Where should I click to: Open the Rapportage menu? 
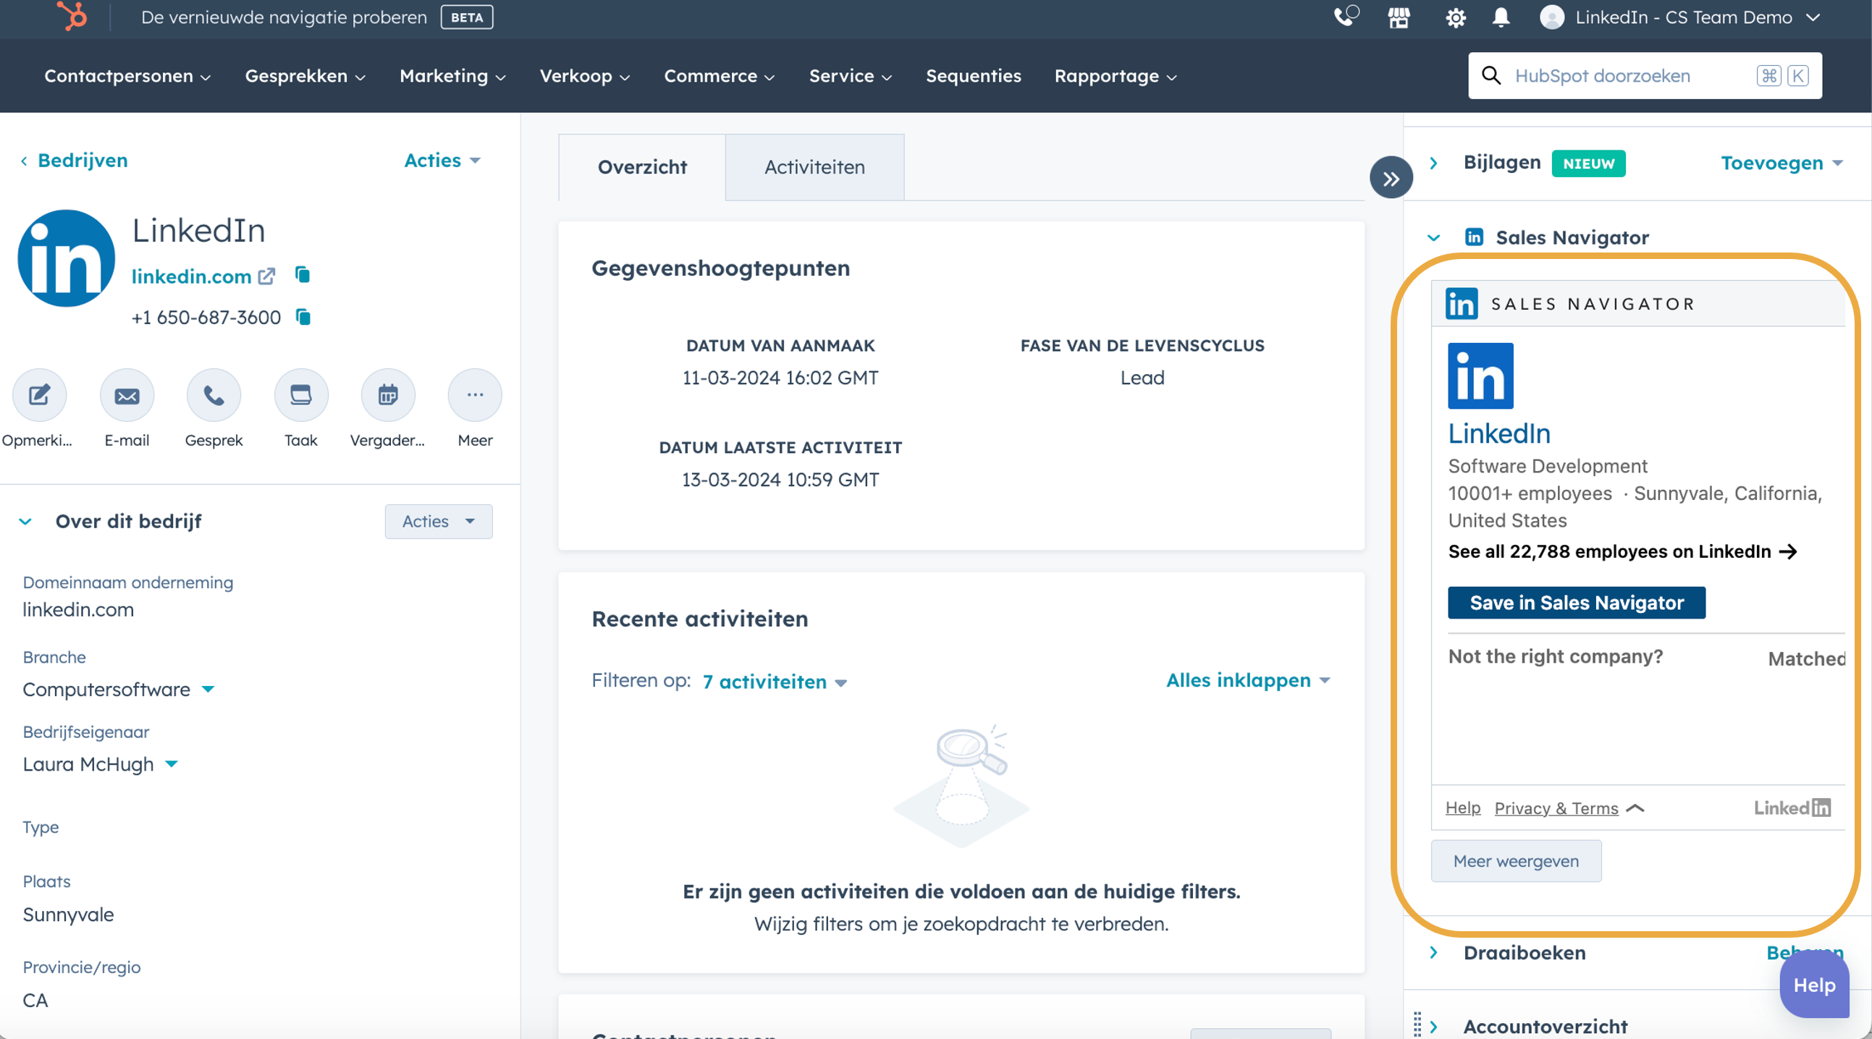(1116, 75)
